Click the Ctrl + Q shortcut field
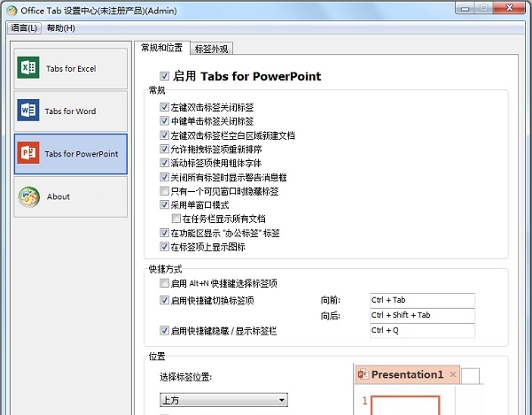The image size is (532, 415). (422, 330)
